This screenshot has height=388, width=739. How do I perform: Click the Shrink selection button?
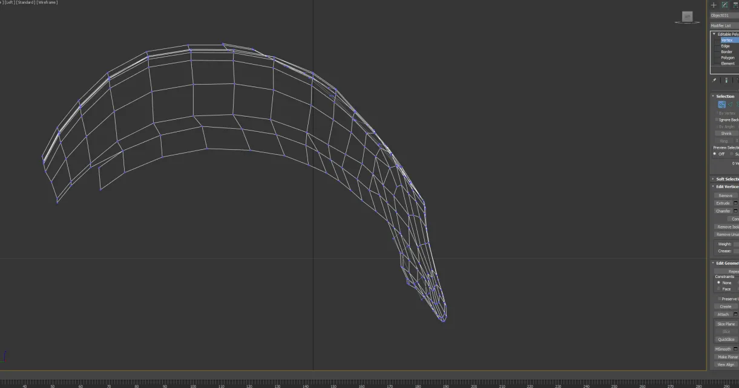[726, 134]
